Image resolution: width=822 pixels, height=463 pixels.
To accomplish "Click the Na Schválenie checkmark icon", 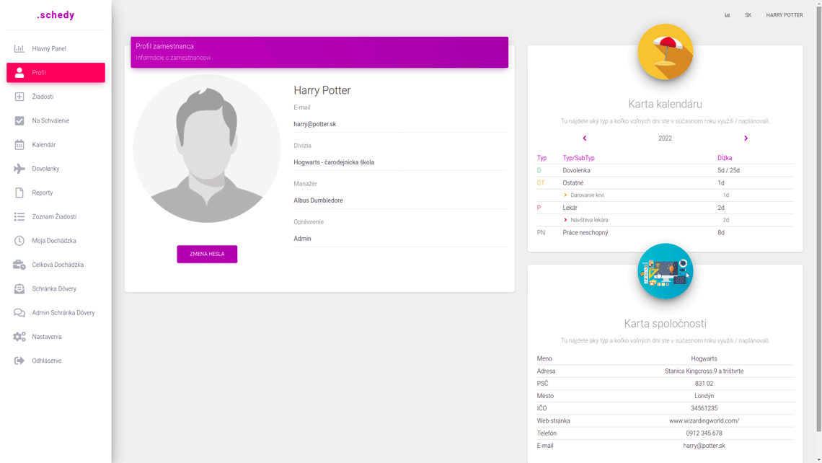I will 19,121.
